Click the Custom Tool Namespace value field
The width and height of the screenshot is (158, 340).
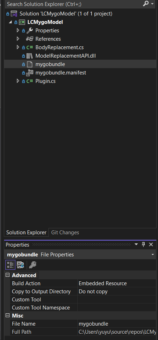pos(117,307)
